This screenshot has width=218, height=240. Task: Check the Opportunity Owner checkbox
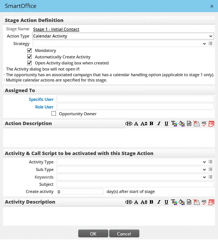pos(54,113)
